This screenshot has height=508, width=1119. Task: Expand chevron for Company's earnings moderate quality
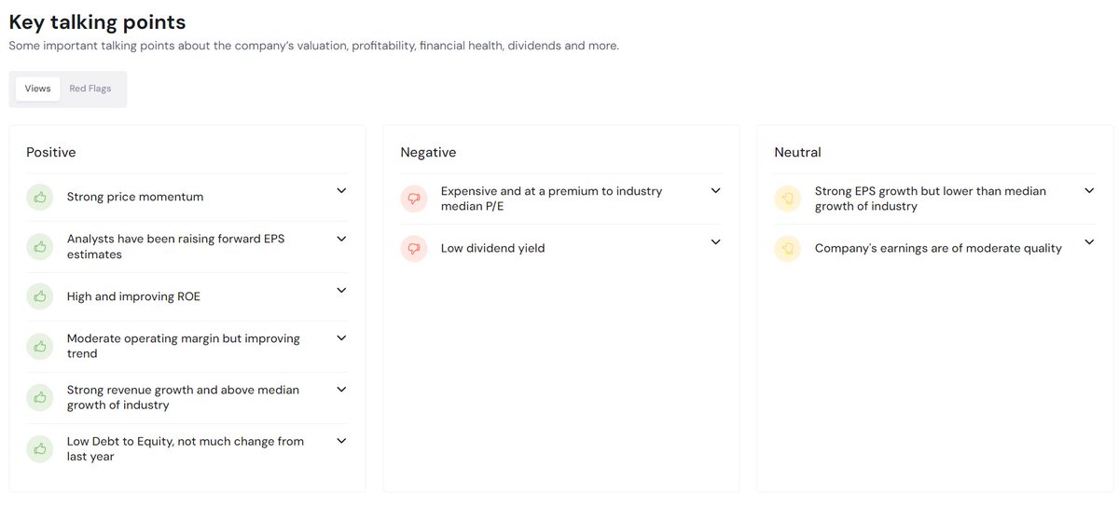pos(1089,242)
